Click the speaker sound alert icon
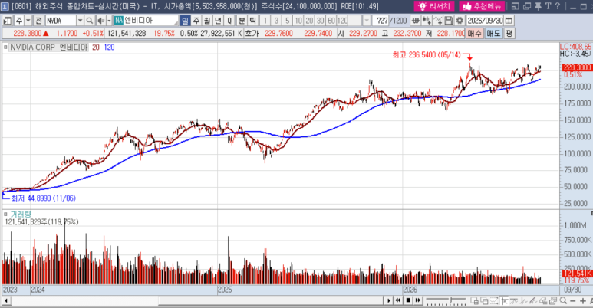The image size is (593, 308). click(x=100, y=21)
